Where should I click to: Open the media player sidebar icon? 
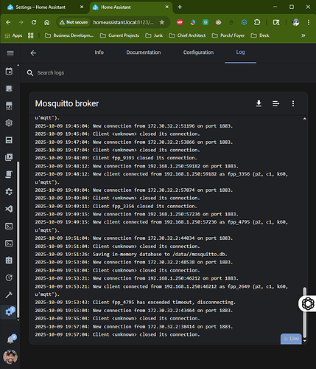click(9, 157)
